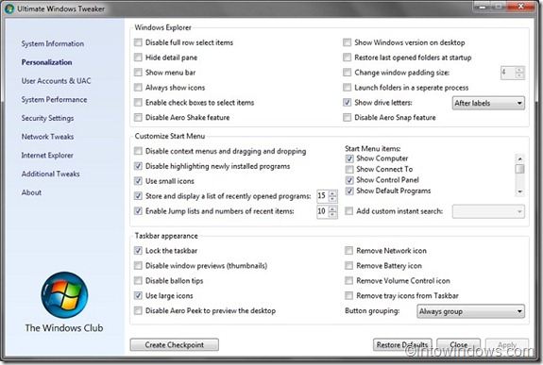This screenshot has height=365, width=543.
Task: Uncheck Show Default Programs item
Action: click(349, 191)
